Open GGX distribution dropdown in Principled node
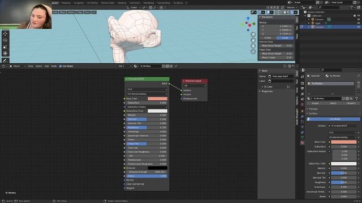 (x=147, y=89)
